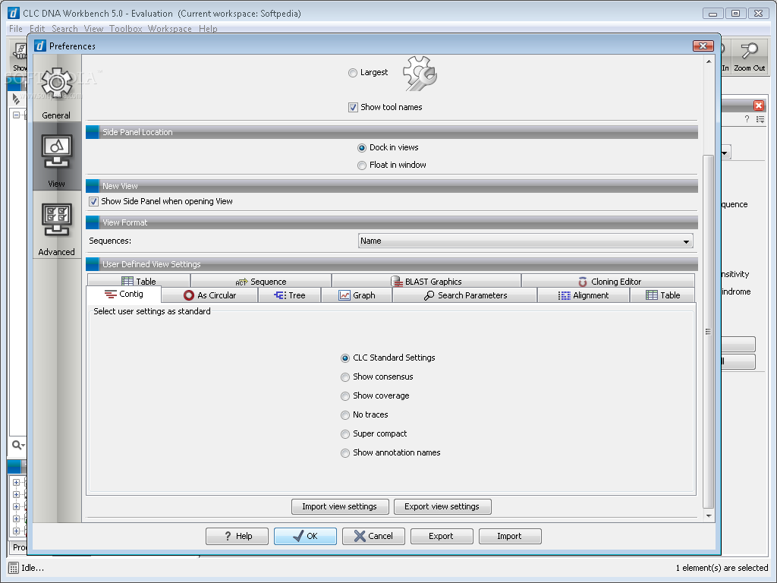Click the Idle processes status icon
The height and width of the screenshot is (583, 777).
click(14, 568)
